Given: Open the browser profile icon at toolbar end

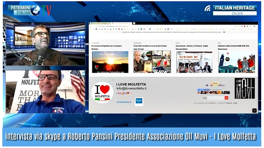Looking at the screenshot, I should click(254, 26).
